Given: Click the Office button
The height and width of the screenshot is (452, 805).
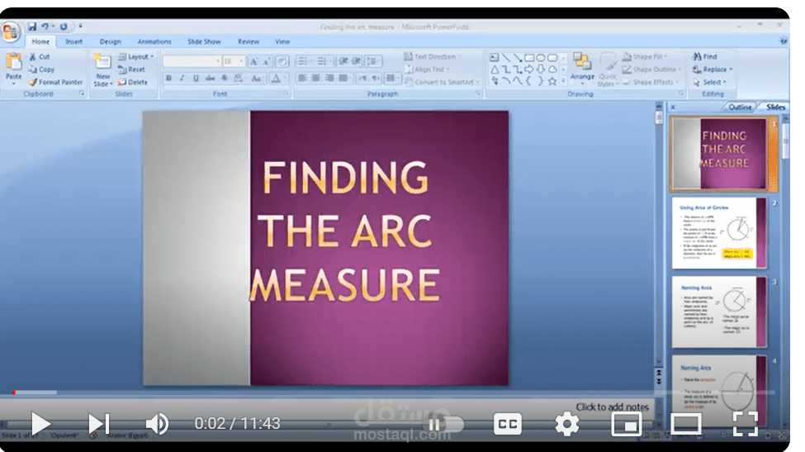Looking at the screenshot, I should [x=10, y=32].
